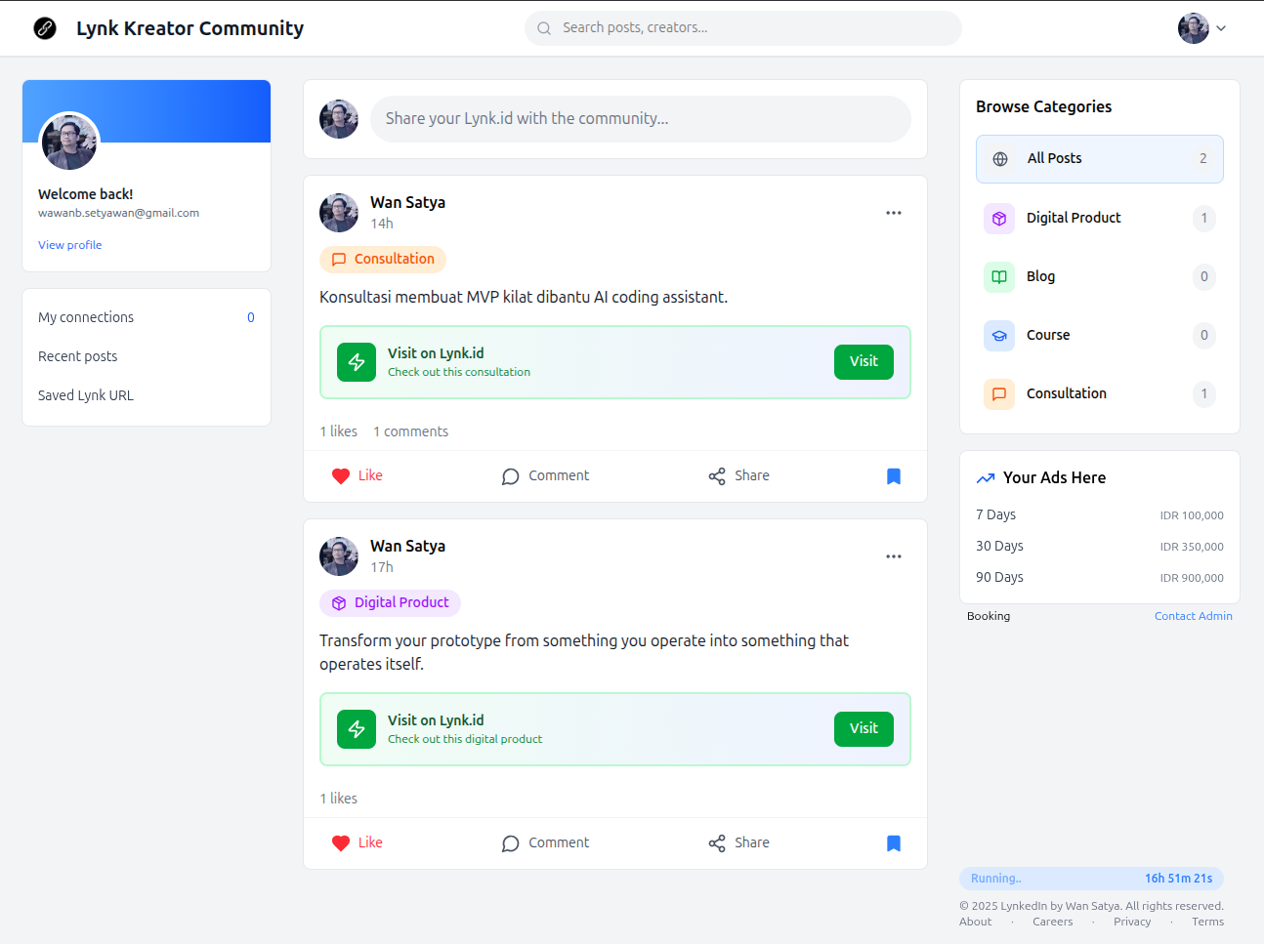Click the blue graduation cap Course icon

tap(999, 336)
